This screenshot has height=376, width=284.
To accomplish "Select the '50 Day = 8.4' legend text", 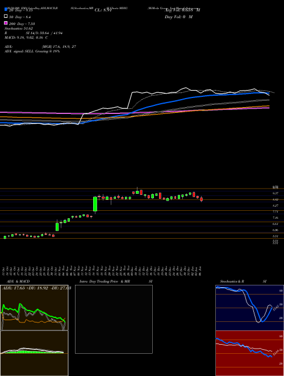I will [x=20, y=17].
